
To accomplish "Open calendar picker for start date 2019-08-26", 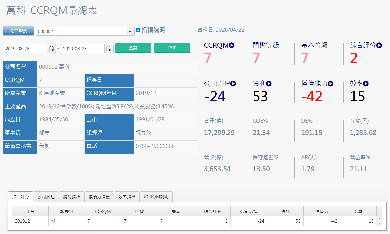I will [51, 49].
